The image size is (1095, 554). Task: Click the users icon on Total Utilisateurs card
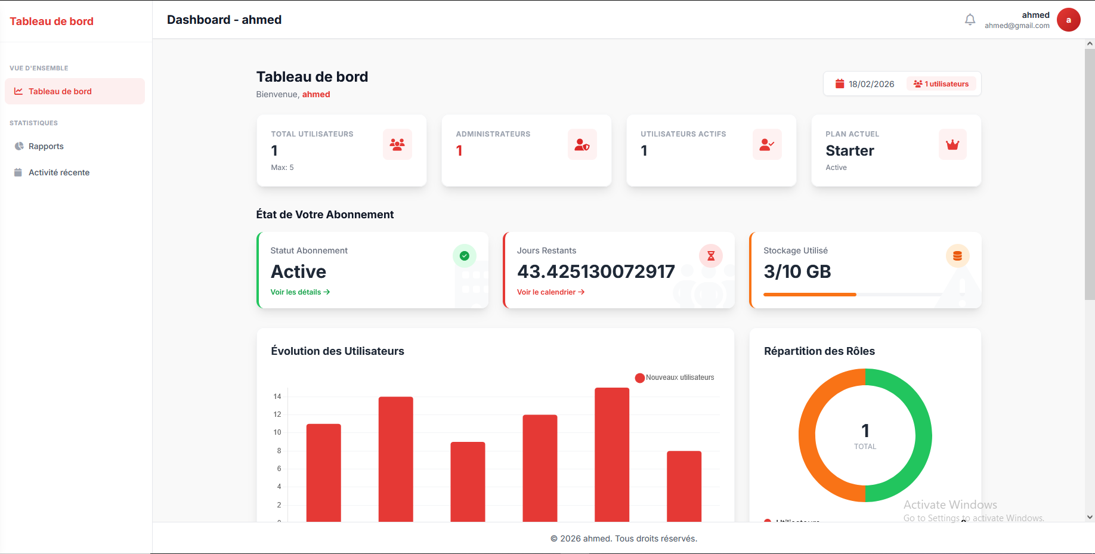click(x=397, y=144)
